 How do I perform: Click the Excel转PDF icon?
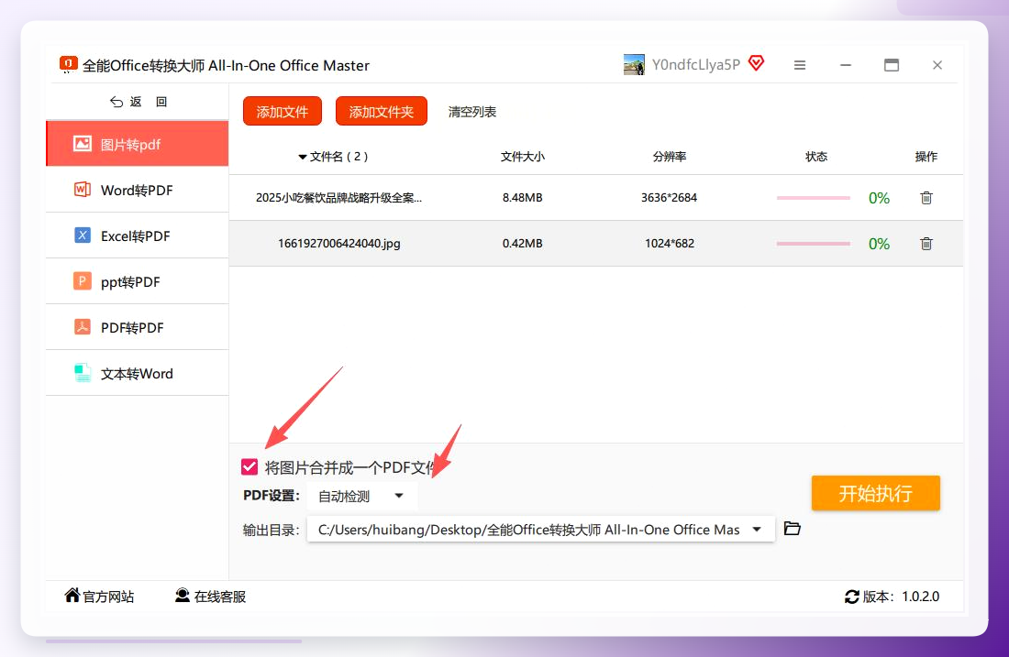tap(83, 235)
